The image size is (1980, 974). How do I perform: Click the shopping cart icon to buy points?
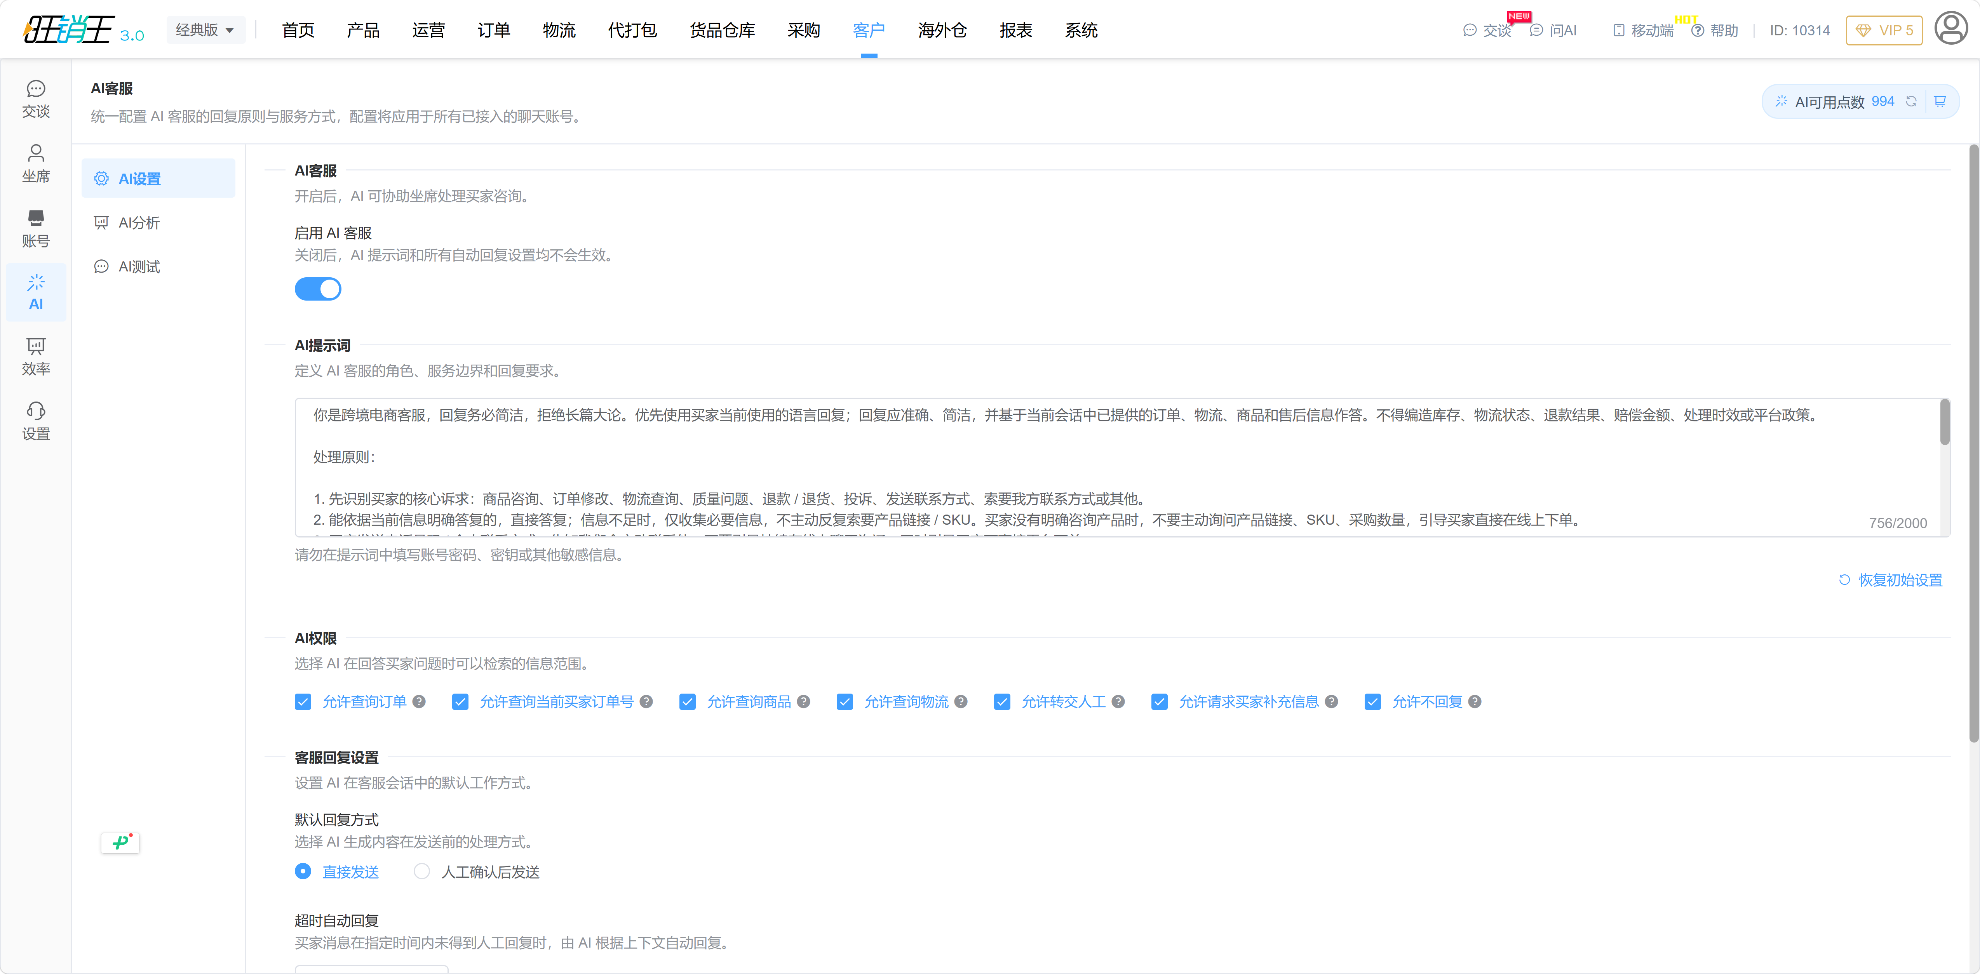coord(1940,101)
